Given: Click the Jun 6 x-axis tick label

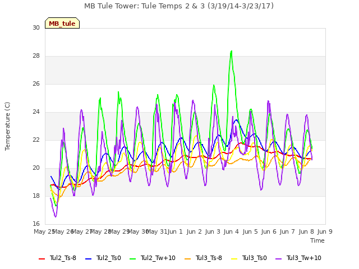Looking at the screenshot, I should (269, 231).
